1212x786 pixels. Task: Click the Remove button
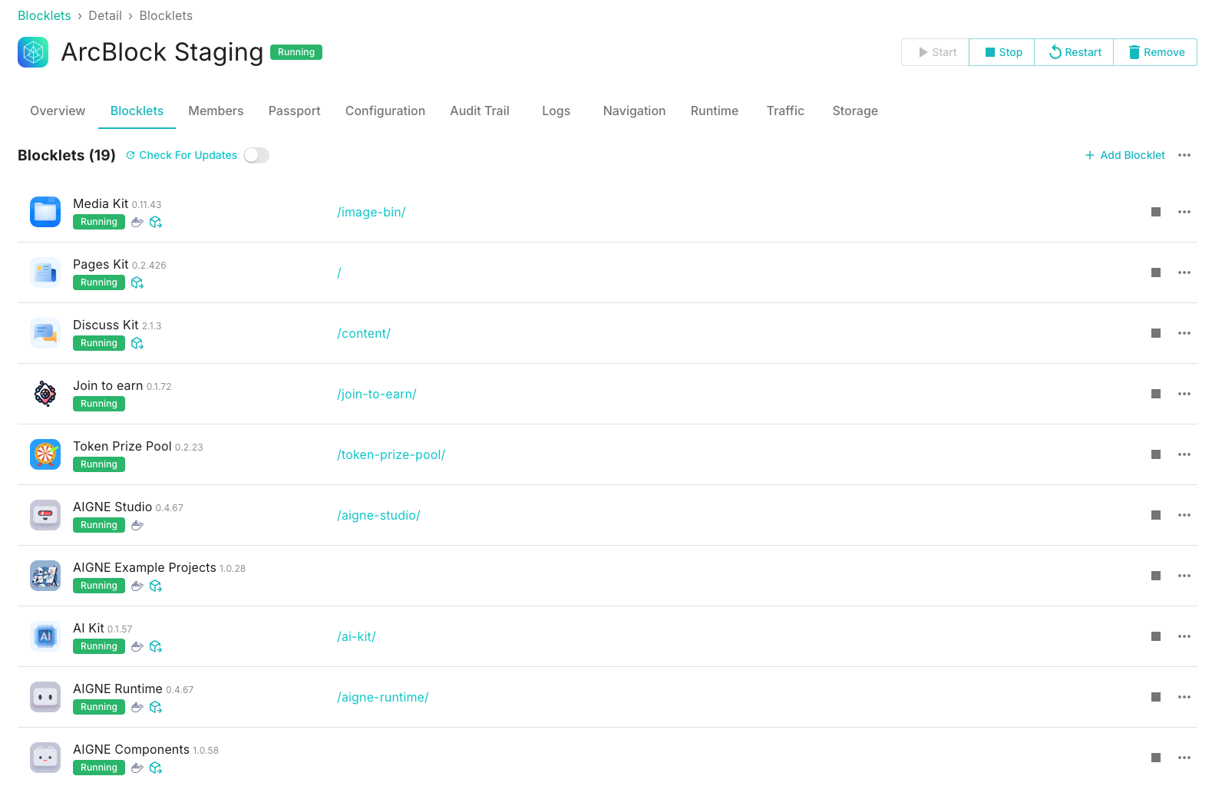[1155, 52]
